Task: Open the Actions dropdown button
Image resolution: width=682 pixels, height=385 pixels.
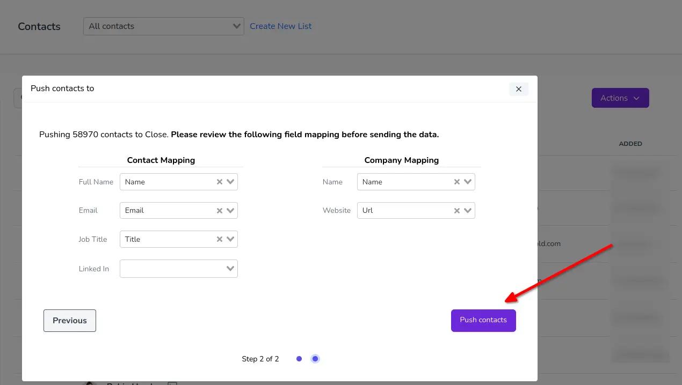Action: click(x=620, y=98)
